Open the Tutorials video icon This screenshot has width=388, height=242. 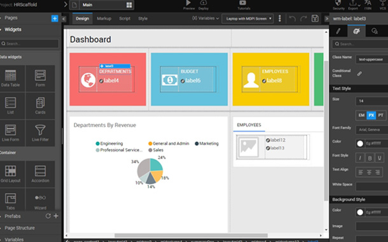point(243,3)
